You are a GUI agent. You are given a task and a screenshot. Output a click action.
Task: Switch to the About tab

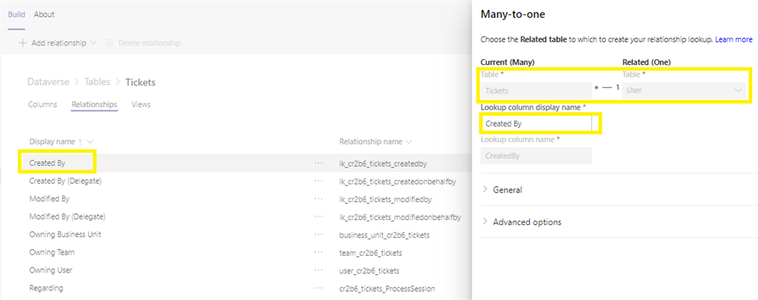pyautogui.click(x=44, y=14)
